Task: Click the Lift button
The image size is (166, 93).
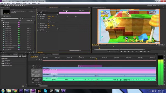Action: pyautogui.click(x=141, y=52)
